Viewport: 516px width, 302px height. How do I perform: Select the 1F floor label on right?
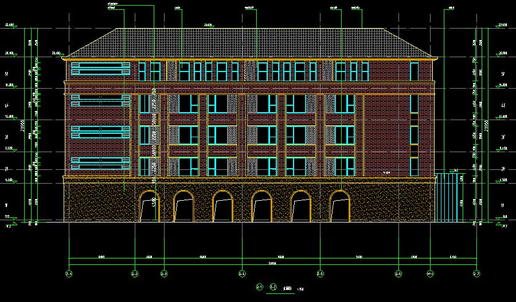pyautogui.click(x=504, y=205)
